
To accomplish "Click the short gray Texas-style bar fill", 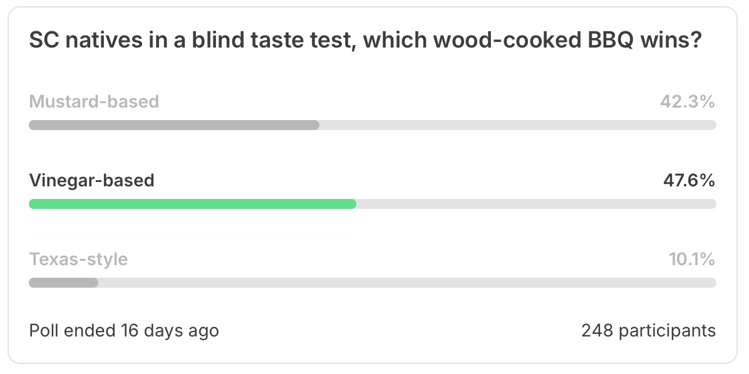I will point(63,283).
